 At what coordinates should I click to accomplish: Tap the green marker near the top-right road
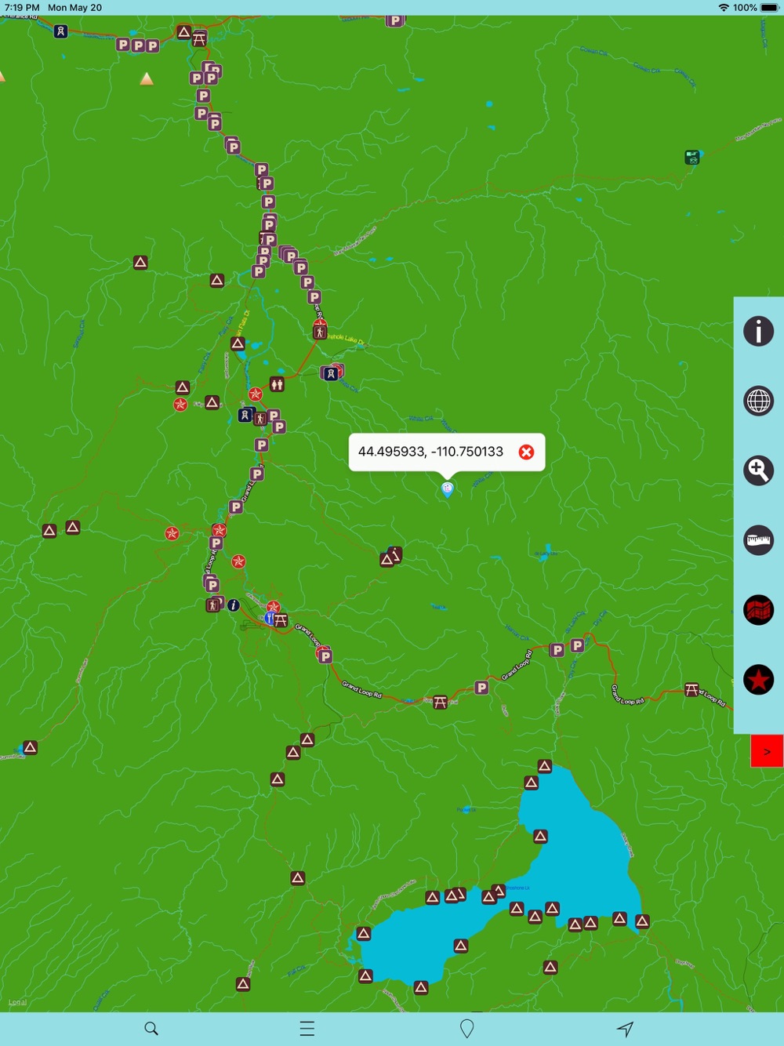(x=691, y=158)
